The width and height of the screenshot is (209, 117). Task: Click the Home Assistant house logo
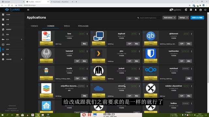[x=46, y=106]
